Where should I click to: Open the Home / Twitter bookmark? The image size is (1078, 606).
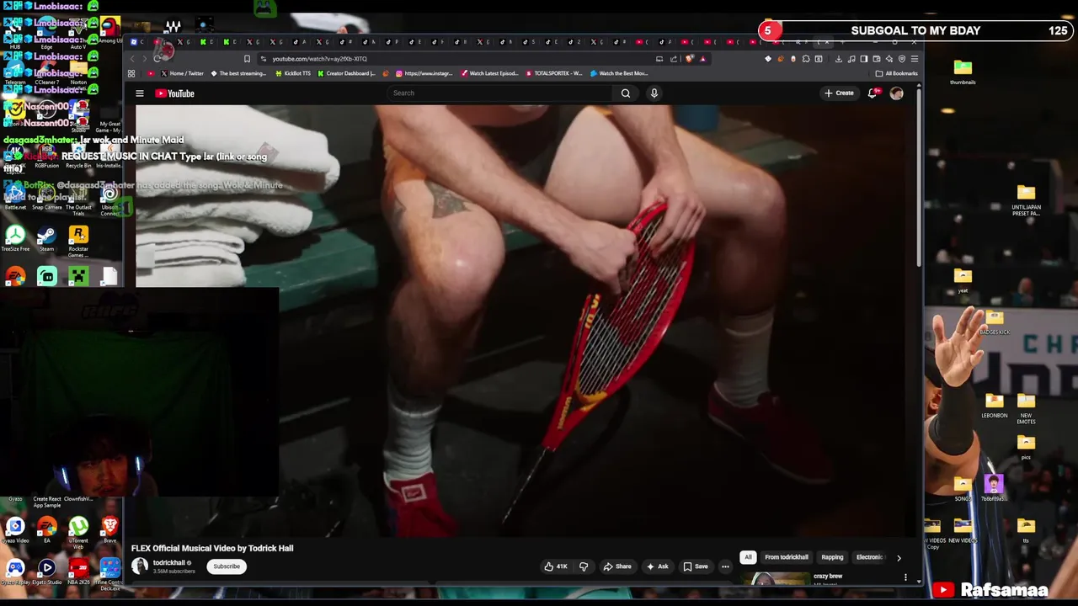click(x=182, y=73)
